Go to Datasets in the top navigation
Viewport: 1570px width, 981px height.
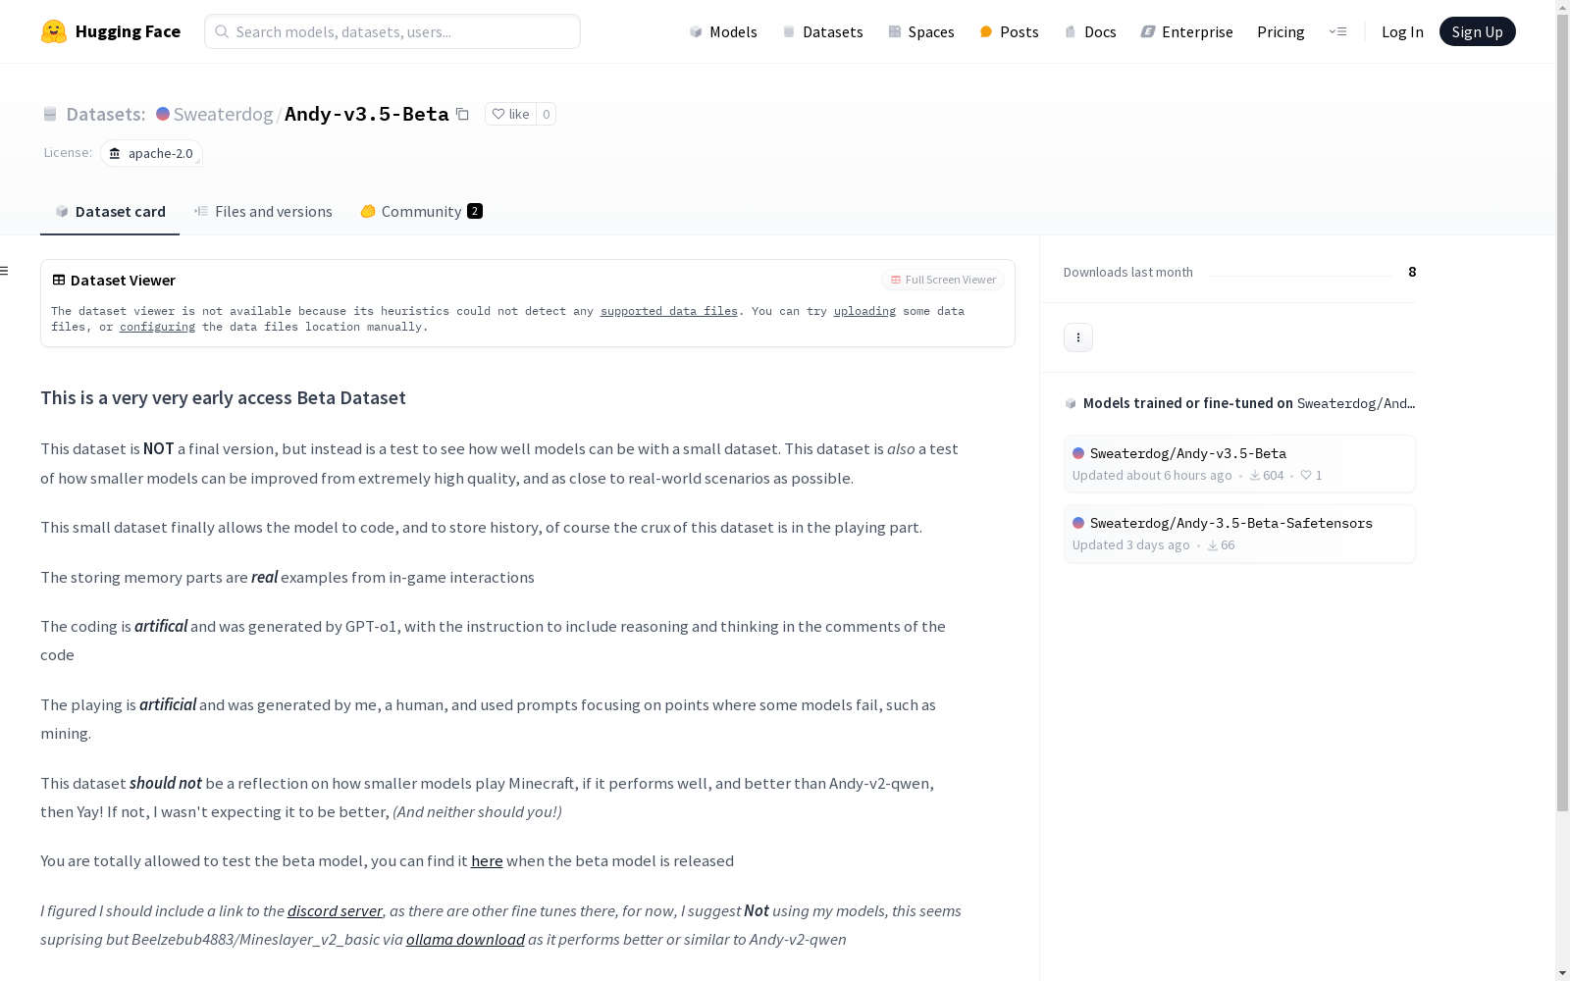point(822,31)
